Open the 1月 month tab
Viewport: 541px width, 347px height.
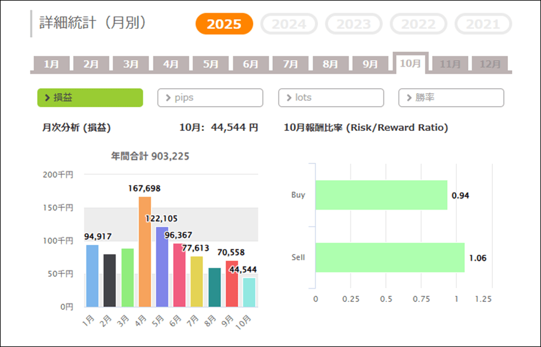tap(51, 64)
